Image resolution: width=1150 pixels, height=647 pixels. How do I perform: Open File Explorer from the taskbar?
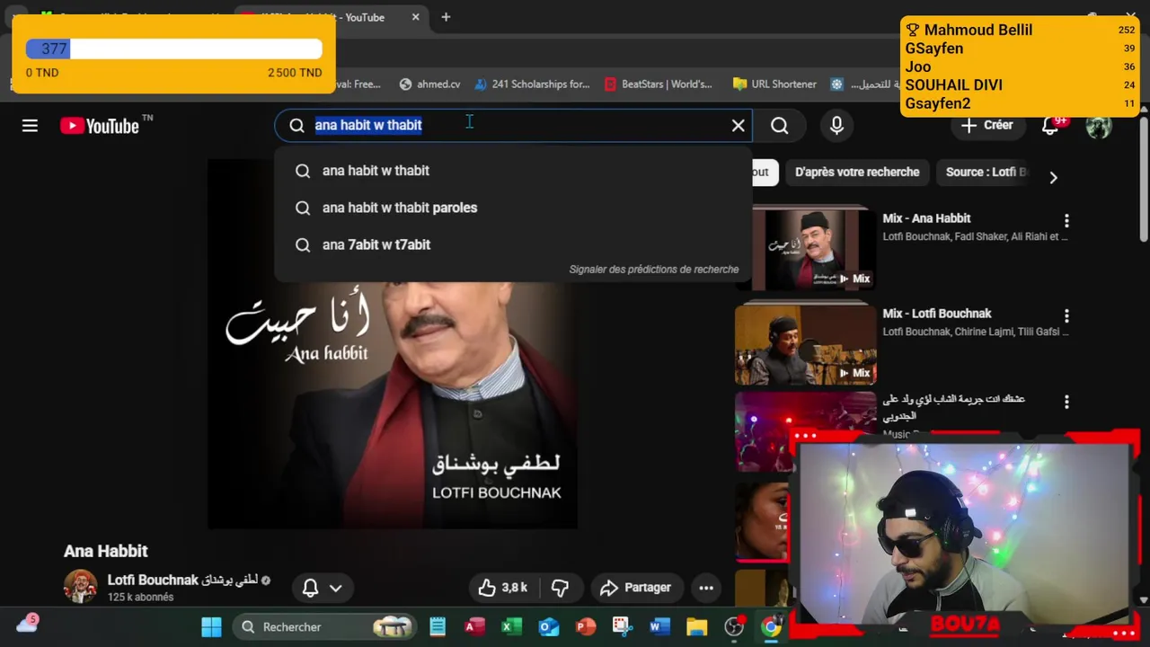click(x=697, y=627)
